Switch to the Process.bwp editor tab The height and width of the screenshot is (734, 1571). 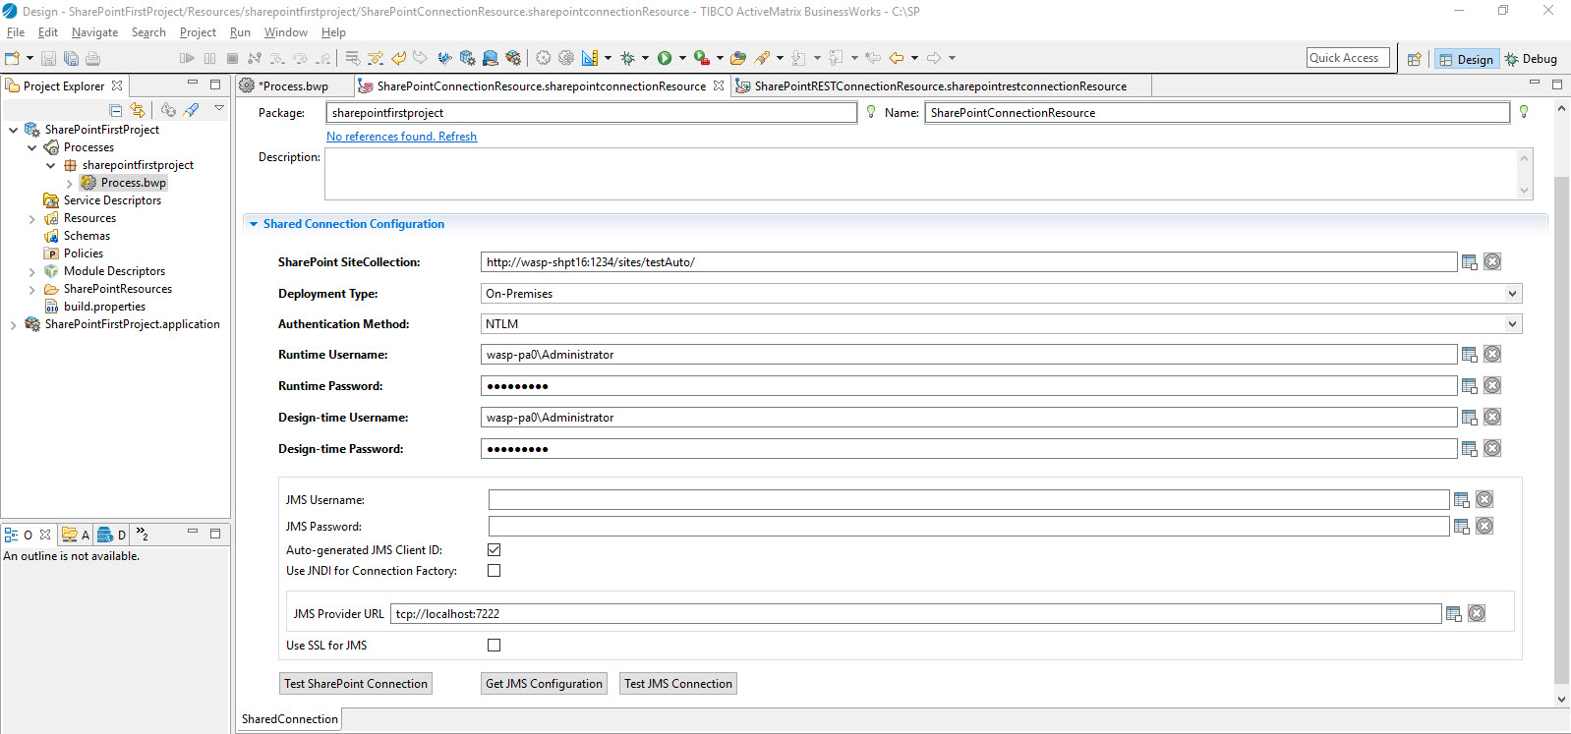point(294,86)
